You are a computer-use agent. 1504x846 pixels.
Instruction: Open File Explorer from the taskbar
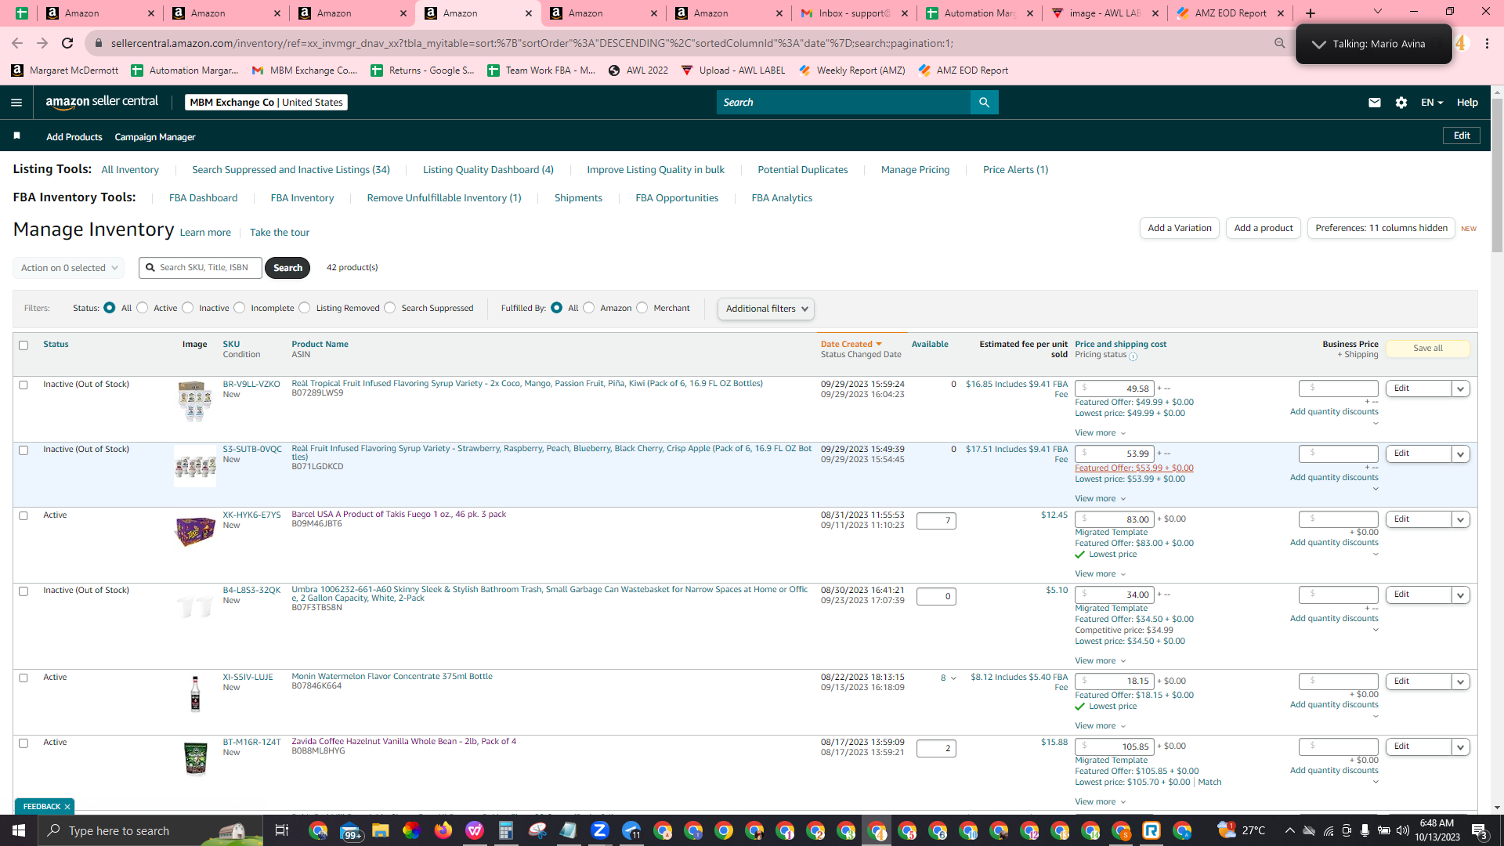(x=381, y=830)
